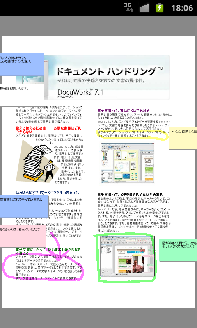Tap the charging battery icon
This screenshot has width=197, height=328.
click(x=160, y=8)
